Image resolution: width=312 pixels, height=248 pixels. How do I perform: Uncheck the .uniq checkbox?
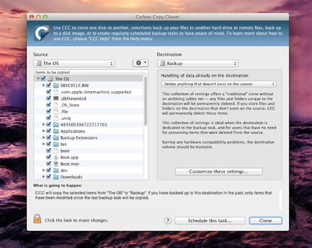tap(49, 117)
